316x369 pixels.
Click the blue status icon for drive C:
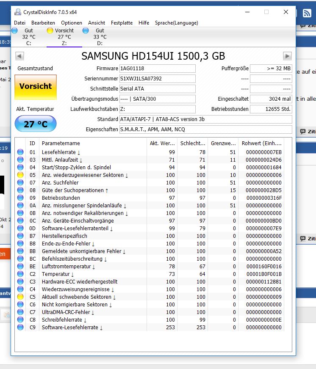pos(14,30)
